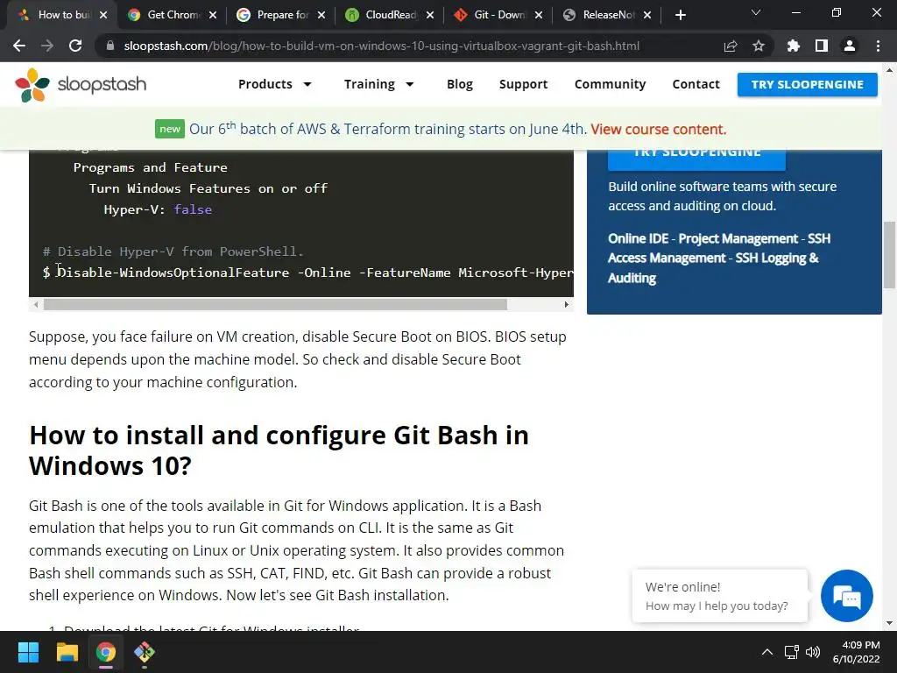The image size is (897, 673).
Task: Click 'How to install and configure Git Bash' heading
Action: 279,450
